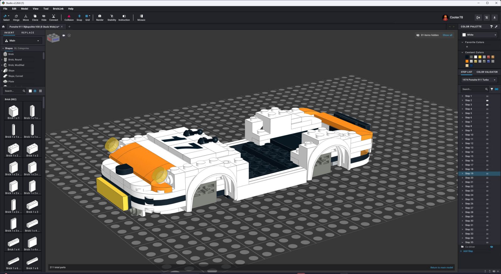Close the Porsche 911 Rijkspolitie tab
This screenshot has height=274, width=501.
(x=62, y=27)
